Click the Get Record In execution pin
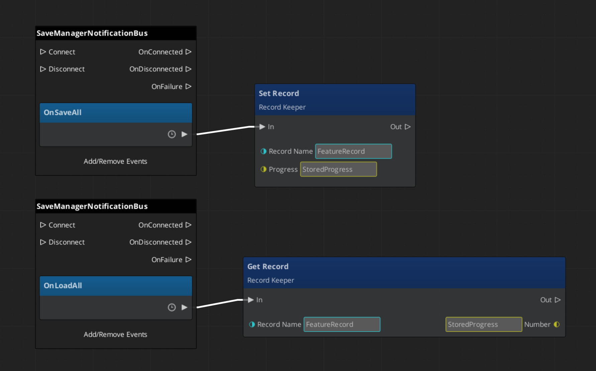596x371 pixels. [251, 300]
